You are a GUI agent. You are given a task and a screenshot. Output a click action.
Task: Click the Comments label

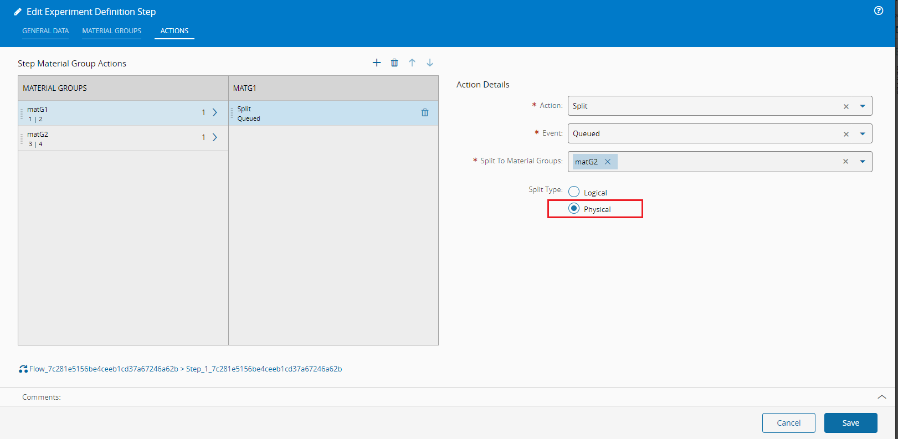(42, 397)
